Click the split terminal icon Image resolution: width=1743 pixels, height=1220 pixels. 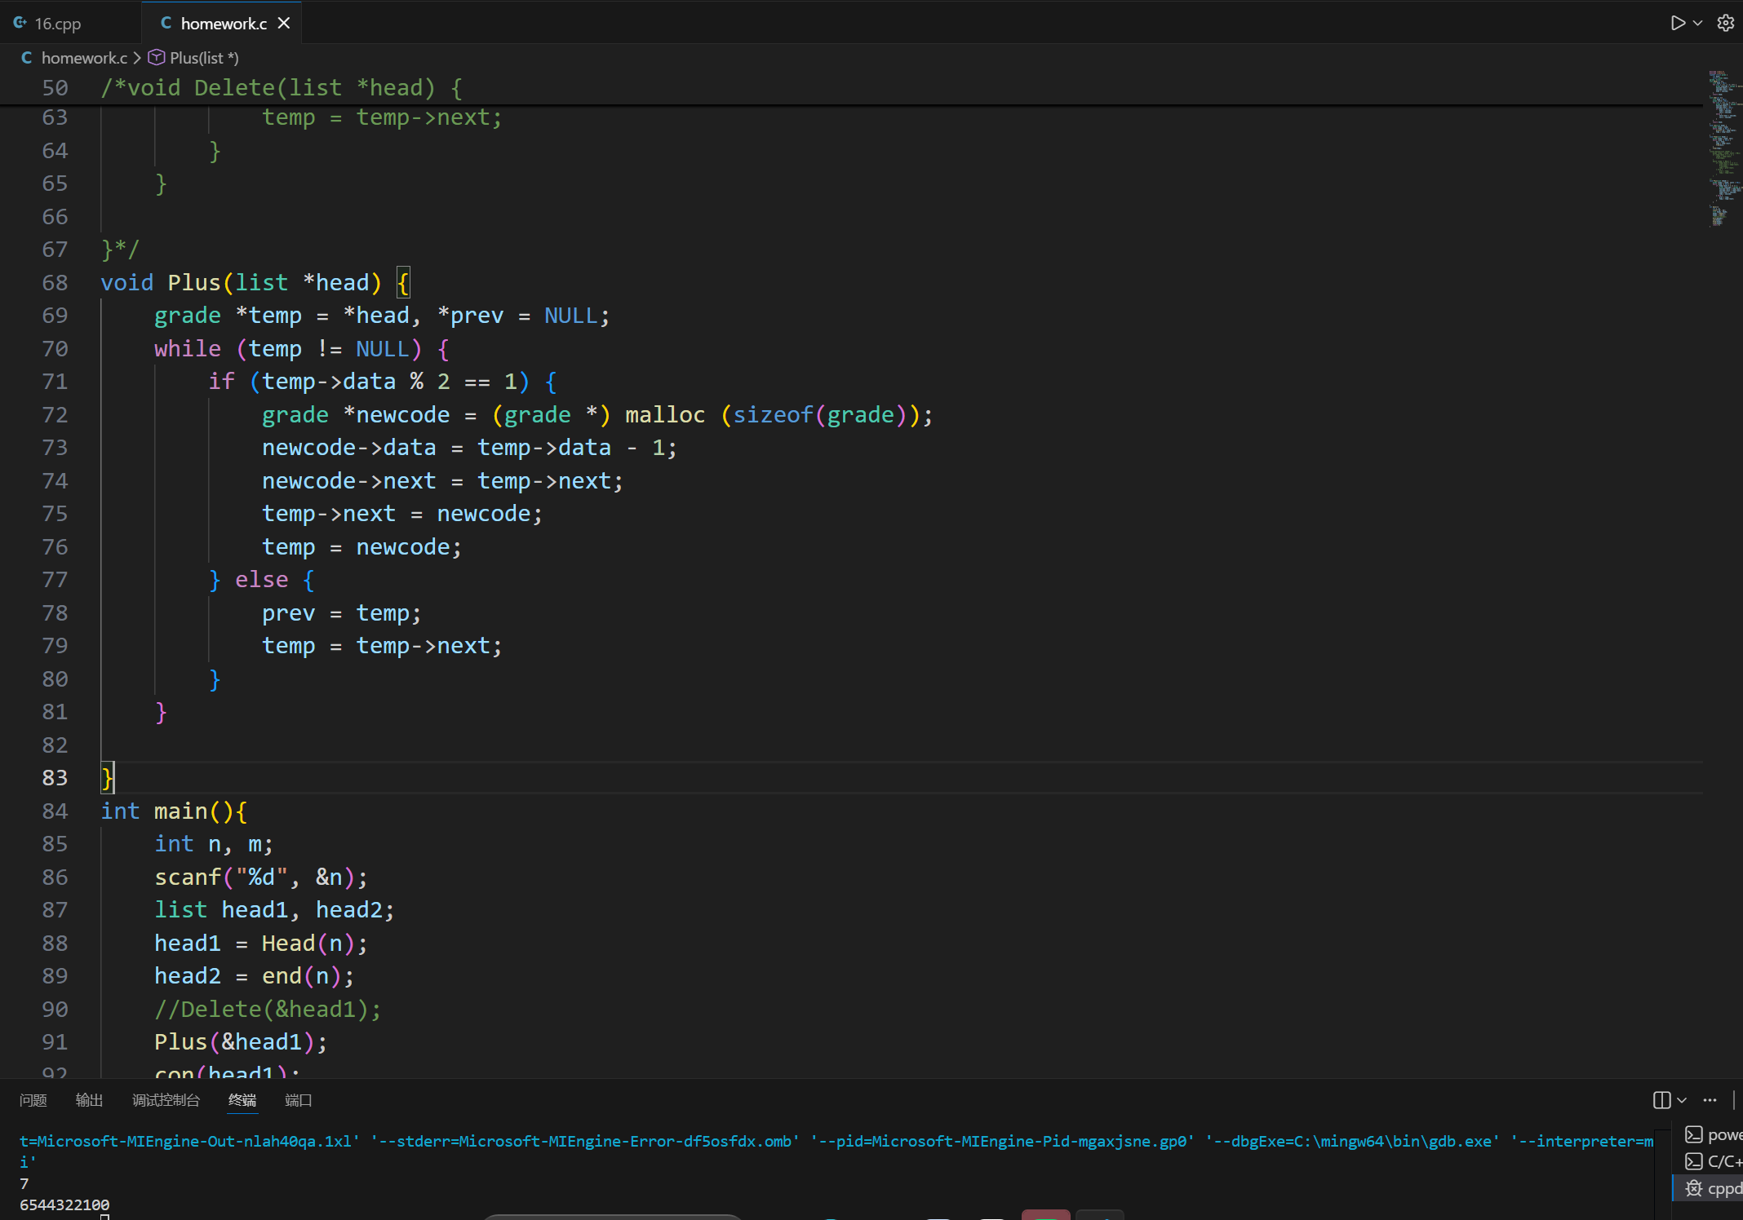click(1661, 1100)
